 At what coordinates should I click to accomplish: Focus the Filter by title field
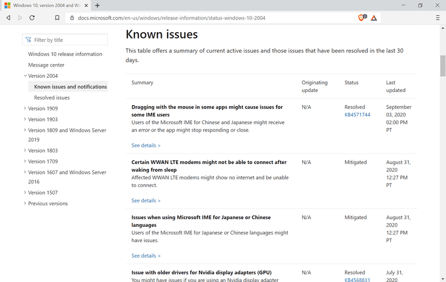(65, 40)
